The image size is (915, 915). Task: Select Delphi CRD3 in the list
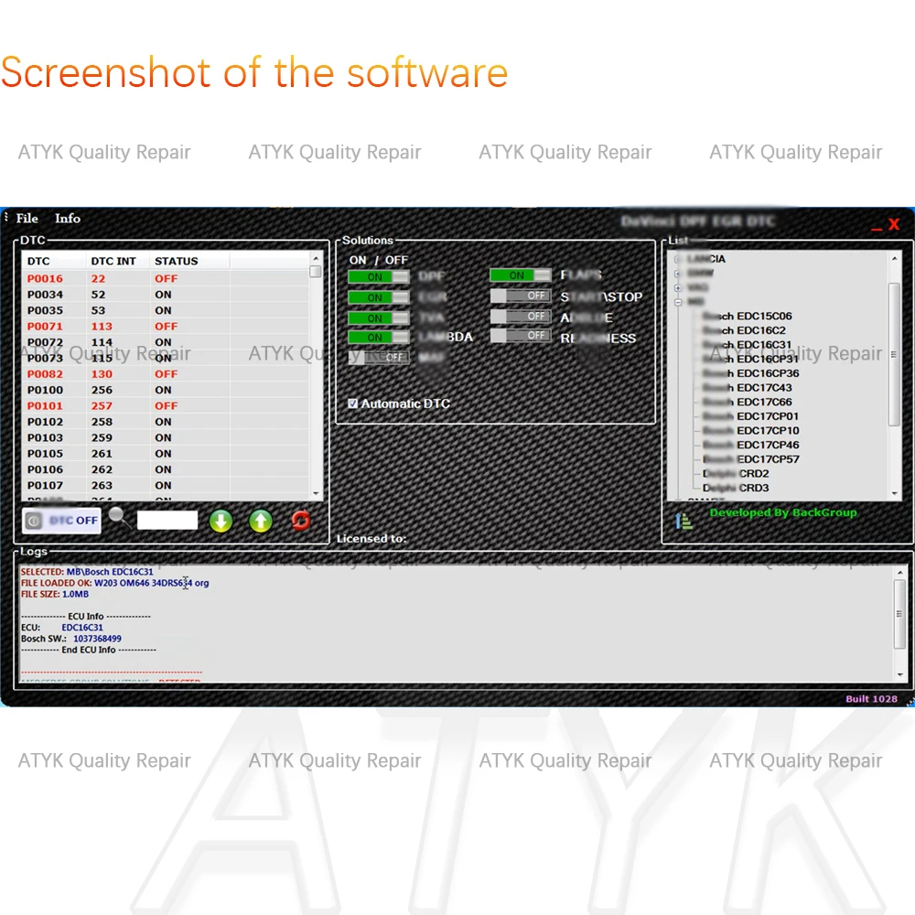[736, 488]
